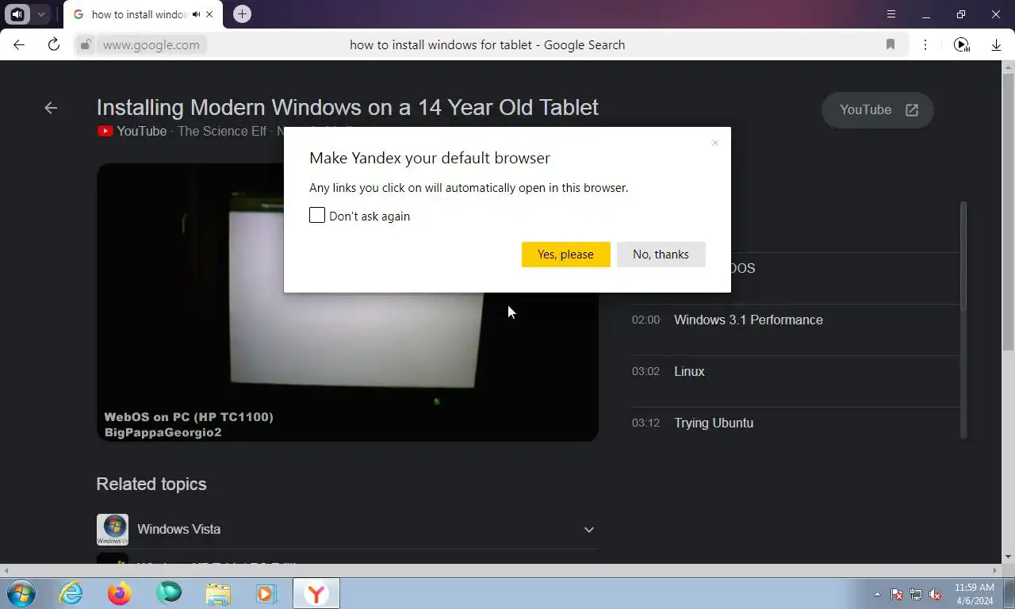Close the Google Search tab
This screenshot has height=609, width=1015.
tap(209, 14)
